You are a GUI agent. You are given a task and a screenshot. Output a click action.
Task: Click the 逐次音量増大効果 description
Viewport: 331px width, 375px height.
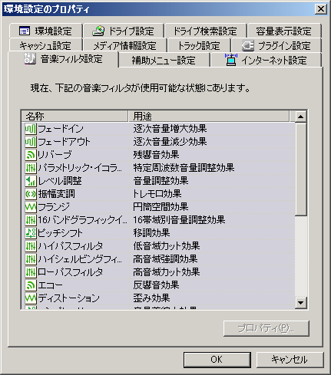(170, 129)
